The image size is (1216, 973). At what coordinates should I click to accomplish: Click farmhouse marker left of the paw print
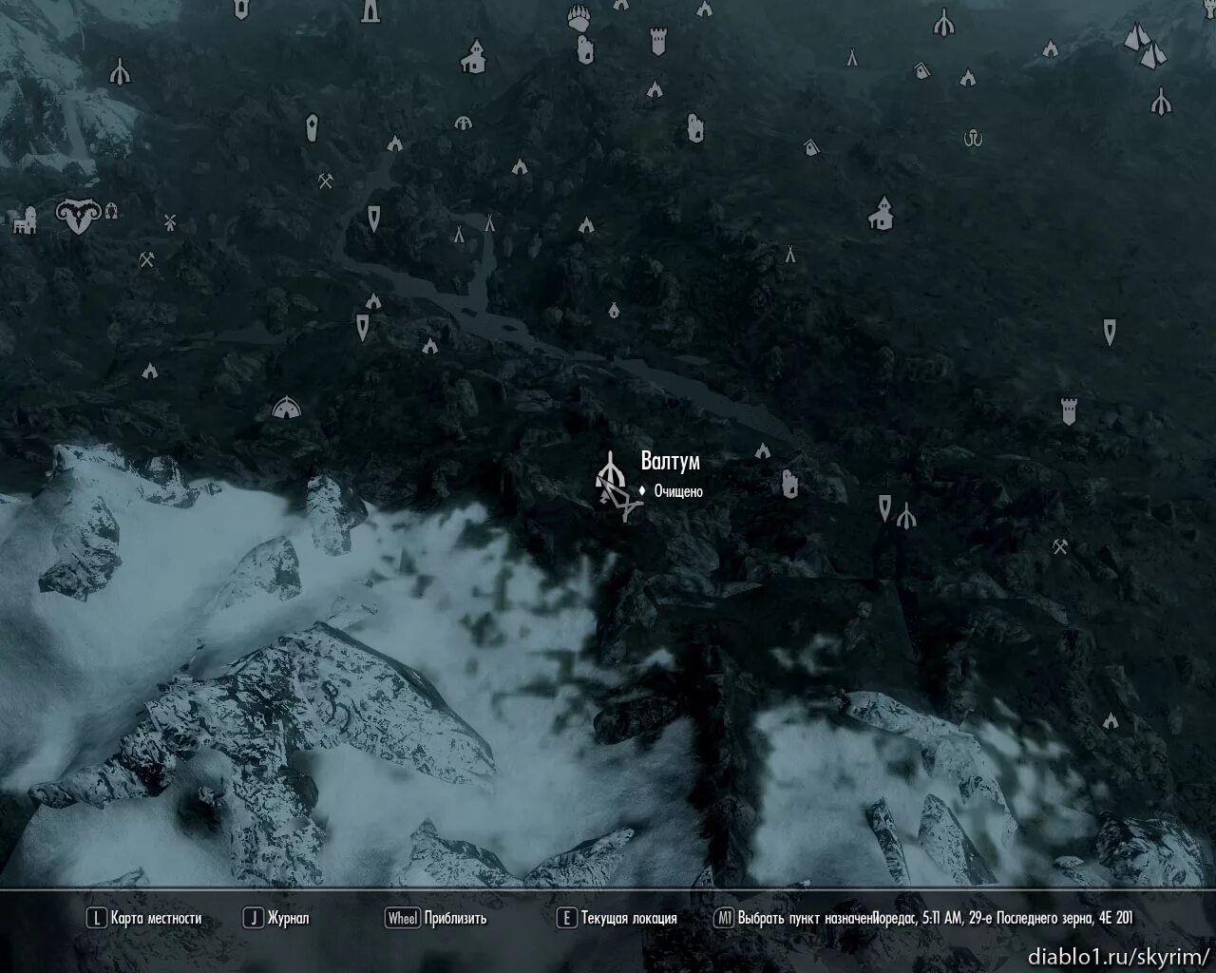pos(473,58)
